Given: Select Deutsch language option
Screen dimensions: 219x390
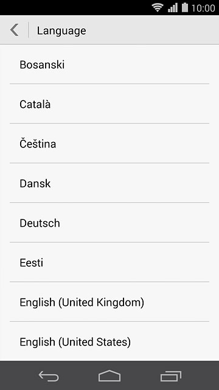Looking at the screenshot, I should [109, 222].
